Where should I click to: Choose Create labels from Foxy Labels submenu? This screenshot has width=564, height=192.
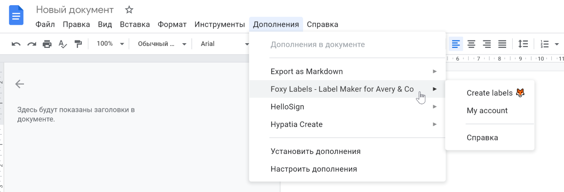[489, 93]
